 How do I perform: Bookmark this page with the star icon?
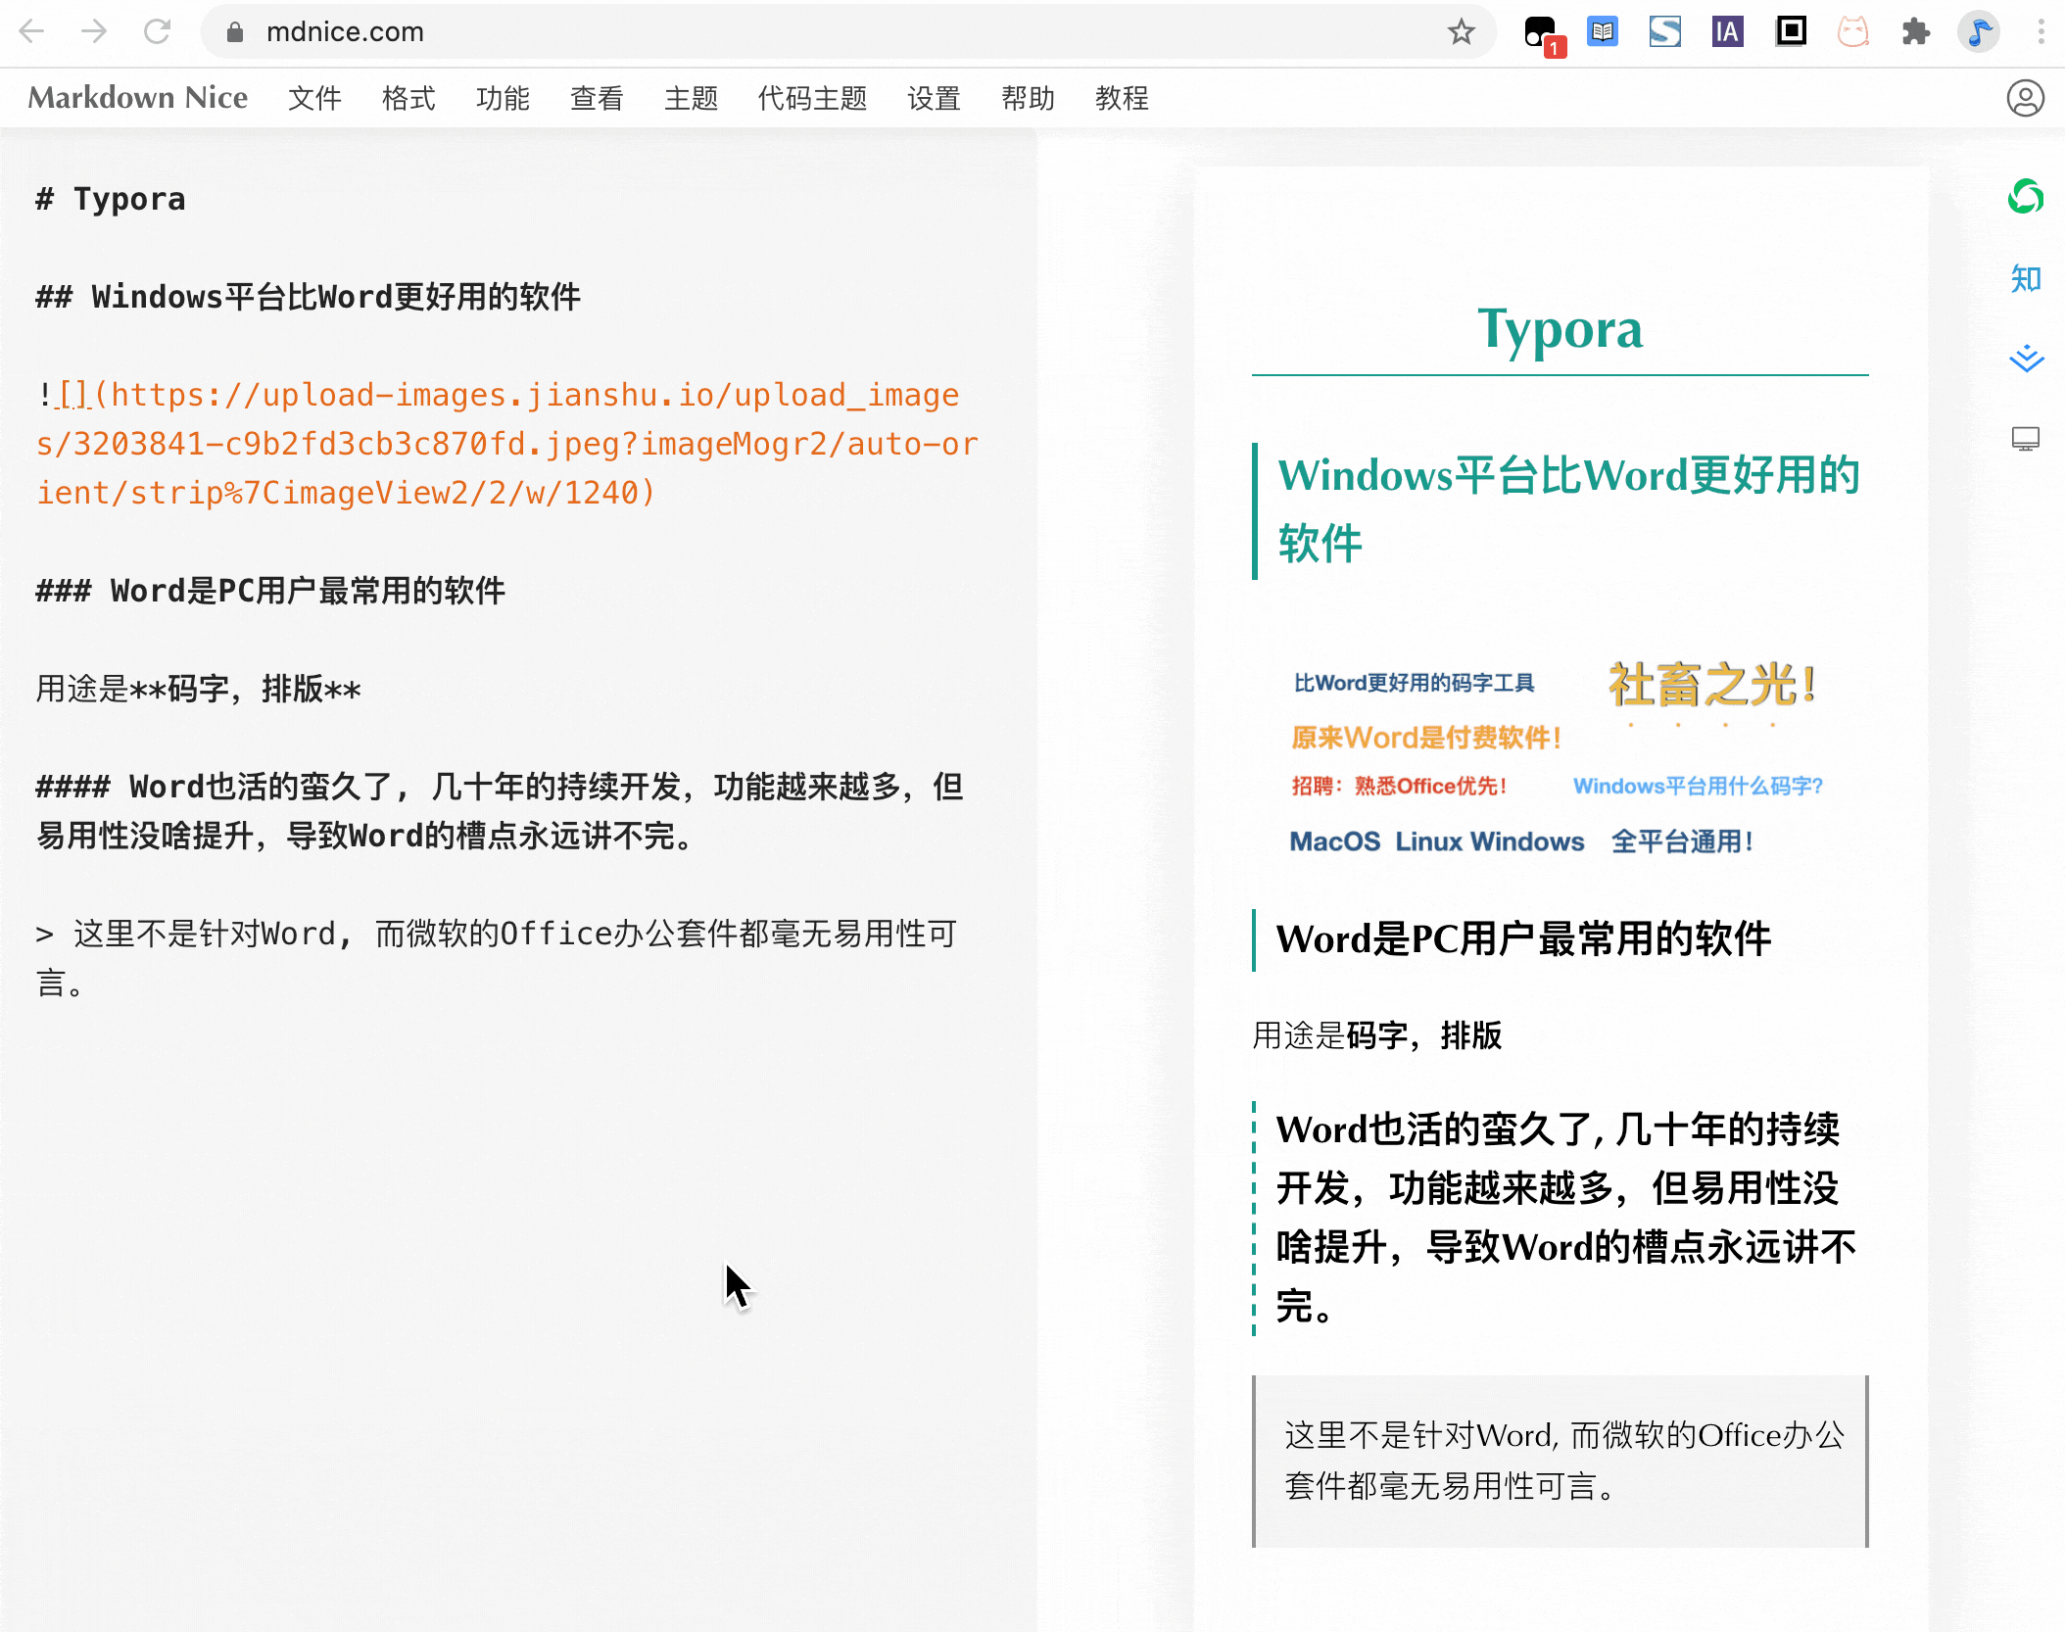click(1461, 32)
